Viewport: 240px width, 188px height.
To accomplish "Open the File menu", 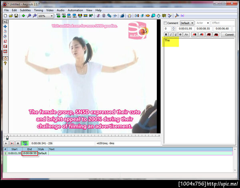I will (6, 10).
